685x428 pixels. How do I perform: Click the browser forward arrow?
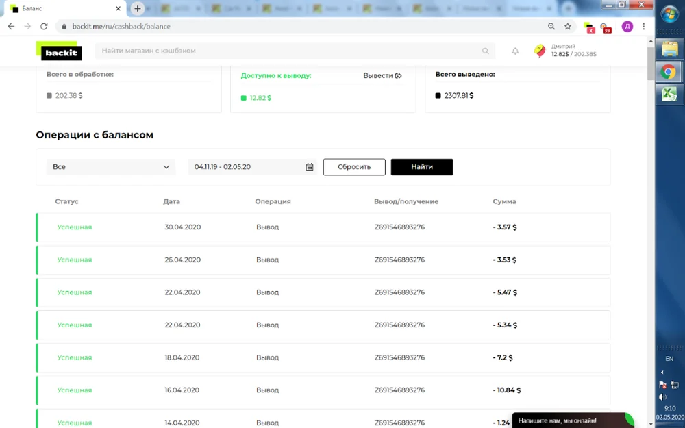[x=27, y=26]
